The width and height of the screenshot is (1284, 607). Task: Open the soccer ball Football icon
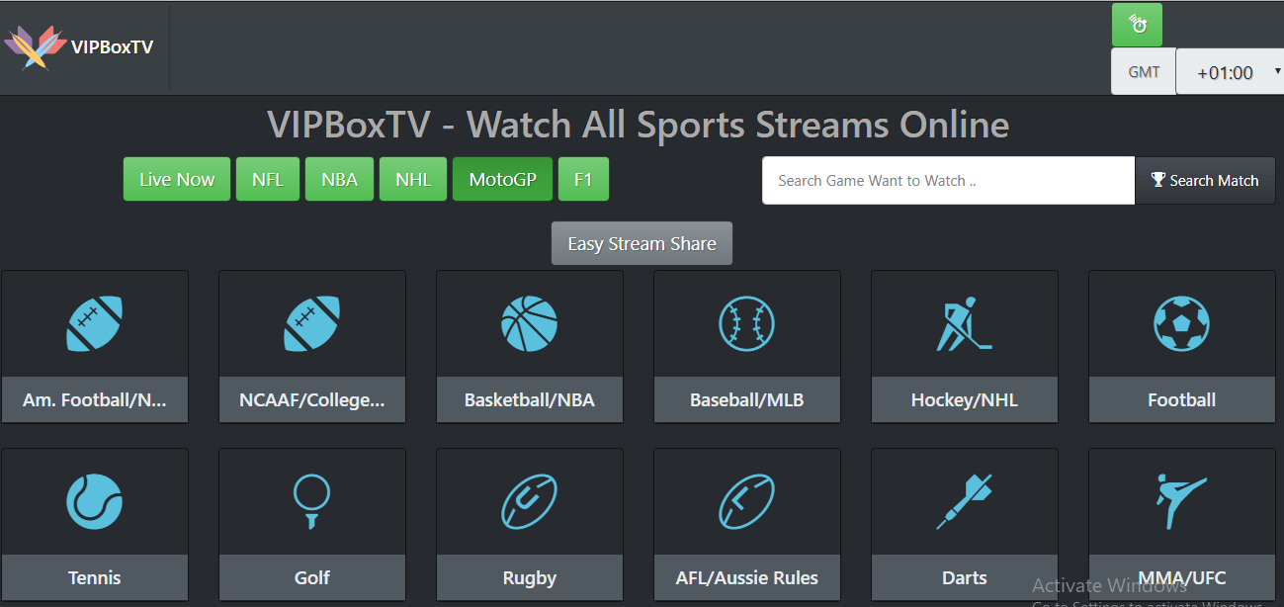pyautogui.click(x=1181, y=323)
